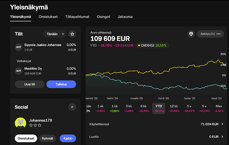Open the Johannes179 avatar picture

point(21,123)
